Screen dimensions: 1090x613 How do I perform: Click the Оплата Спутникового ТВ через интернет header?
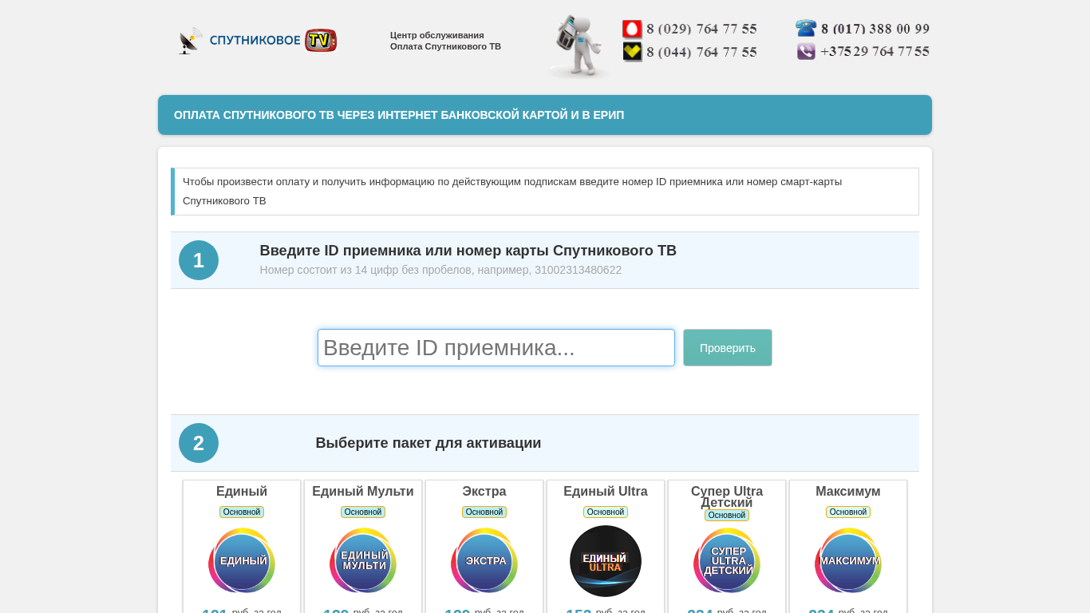[x=545, y=115]
